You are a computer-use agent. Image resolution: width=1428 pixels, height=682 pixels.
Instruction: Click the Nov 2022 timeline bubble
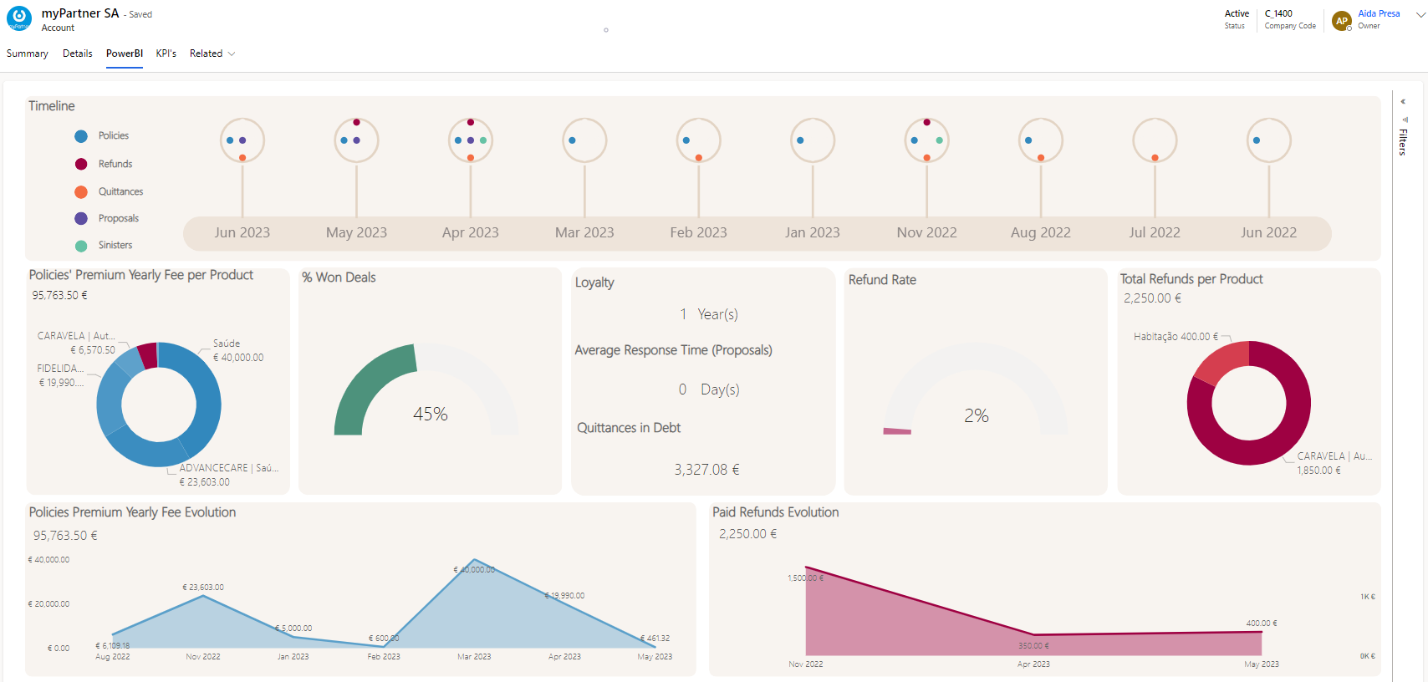[x=926, y=140]
